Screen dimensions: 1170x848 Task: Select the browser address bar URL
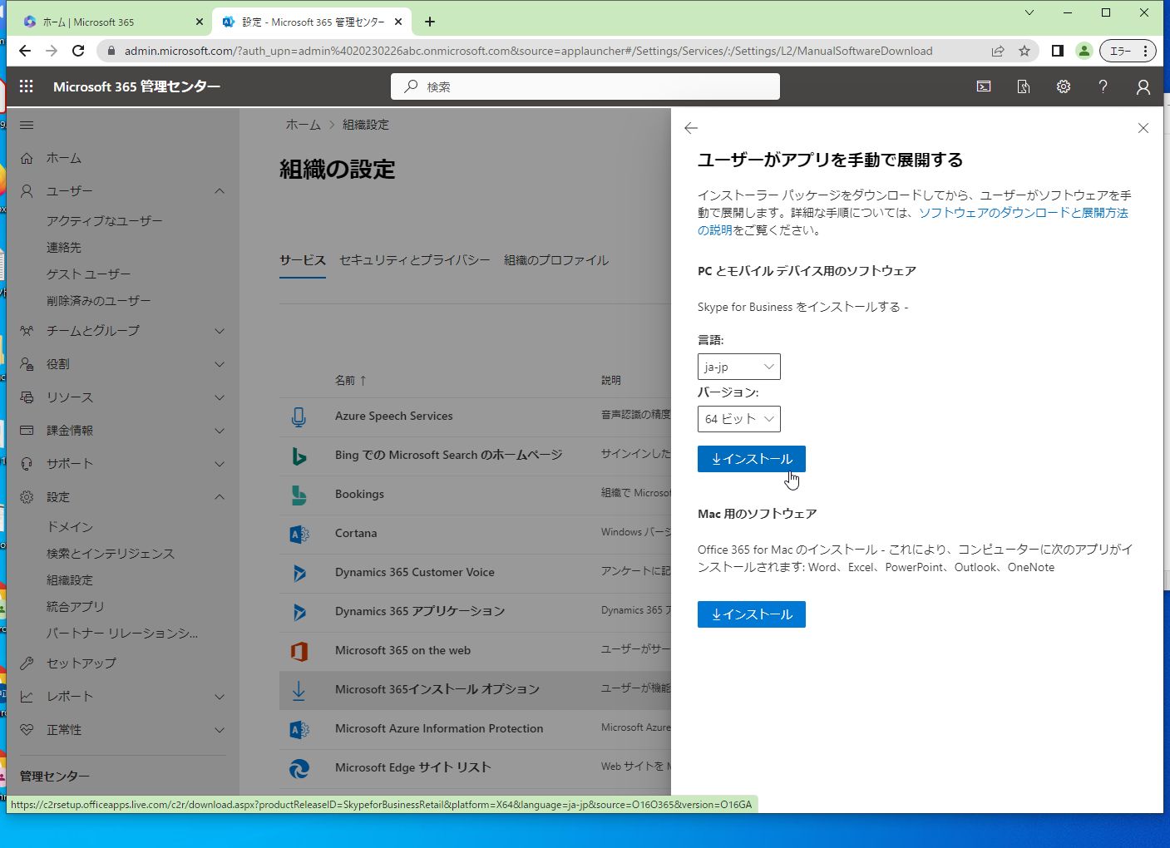pos(528,51)
